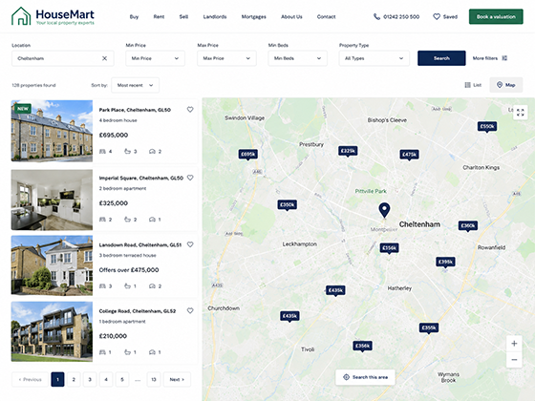
Task: Open the Sort by Most recent dropdown
Action: [135, 85]
